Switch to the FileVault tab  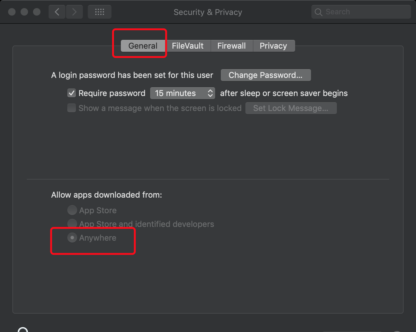(x=188, y=46)
